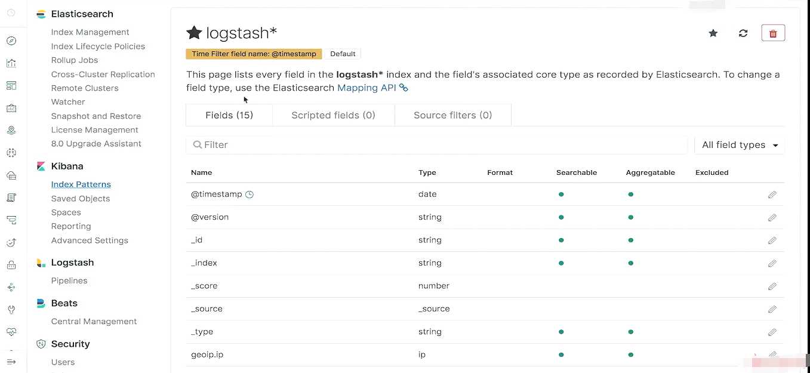The height and width of the screenshot is (373, 810).
Task: Click the Filter search field
Action: point(437,145)
